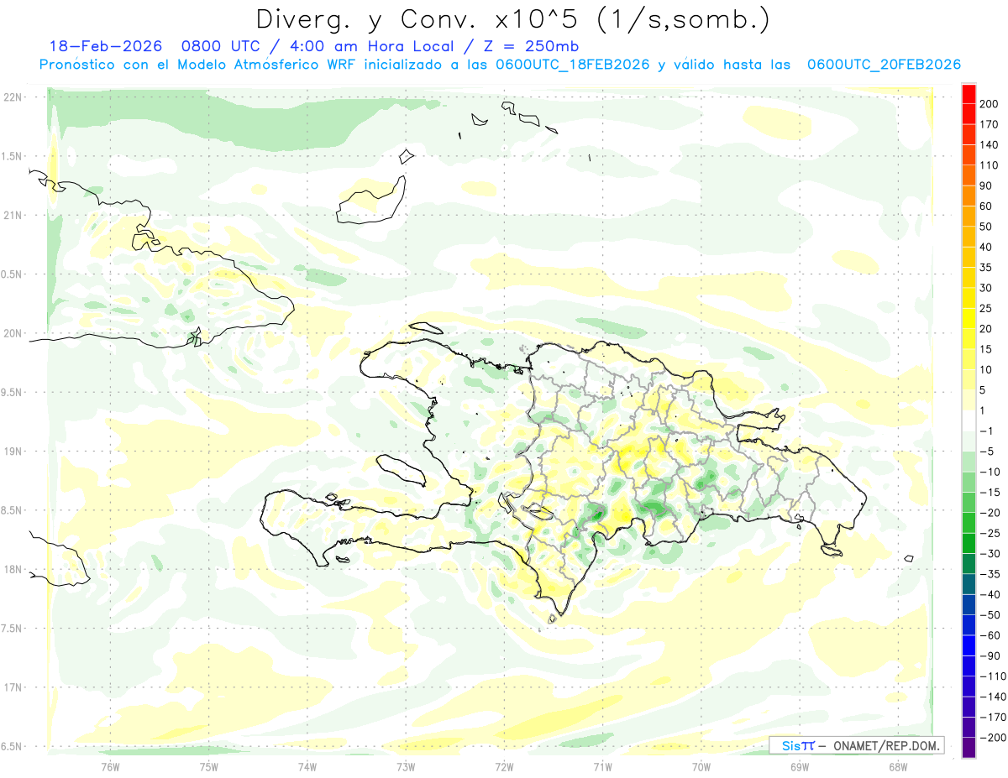Click the bottom dark purple colorbar swatch
The height and width of the screenshot is (778, 1008).
[969, 747]
